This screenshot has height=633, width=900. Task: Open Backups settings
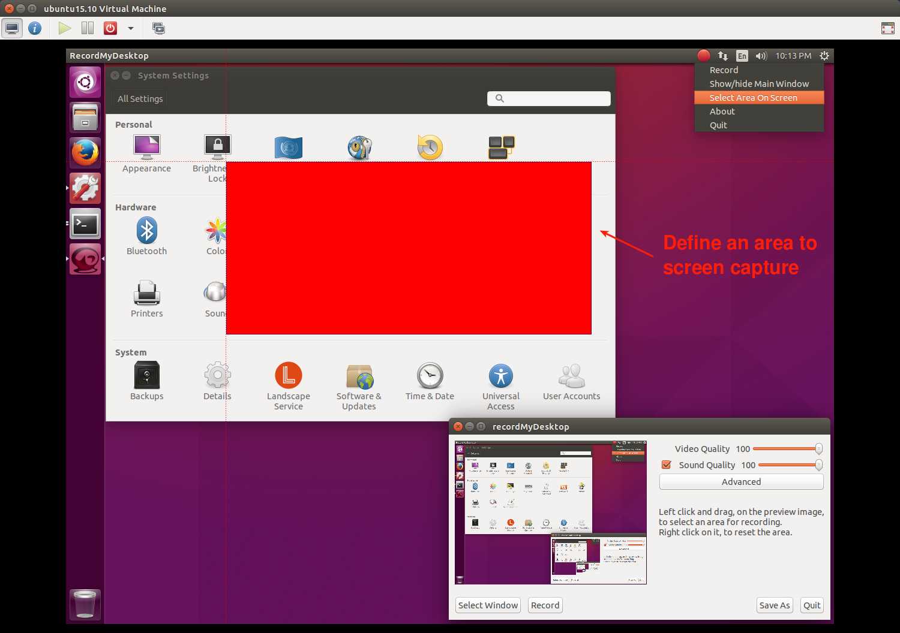tap(146, 375)
